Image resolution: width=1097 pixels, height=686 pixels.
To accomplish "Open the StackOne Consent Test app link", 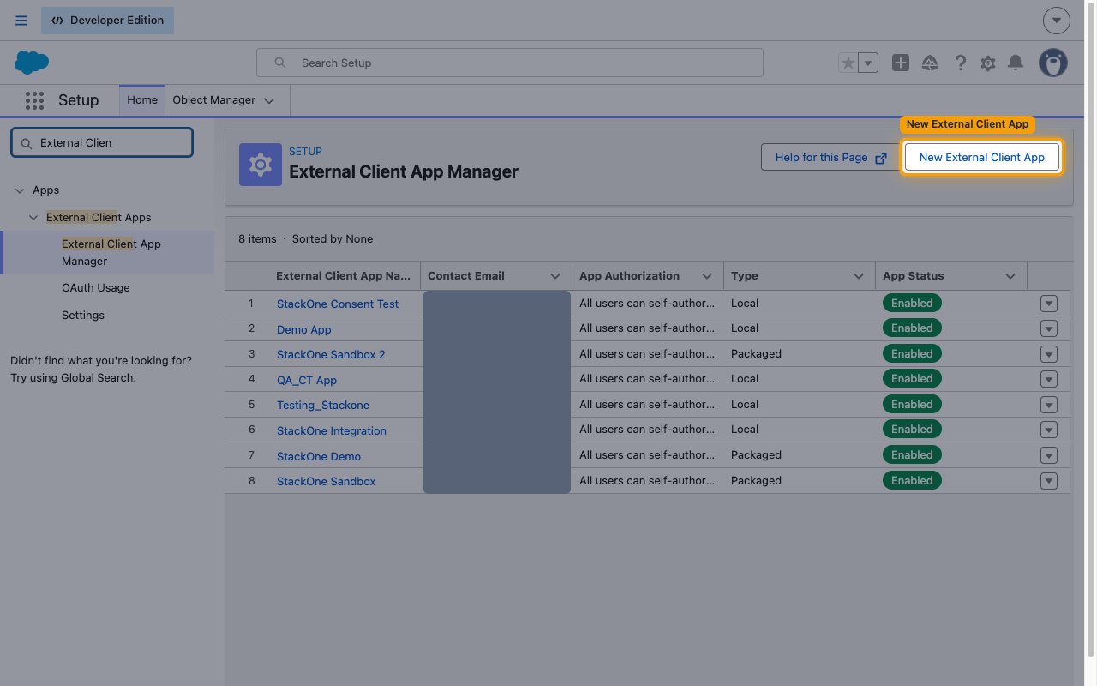I will [x=338, y=304].
